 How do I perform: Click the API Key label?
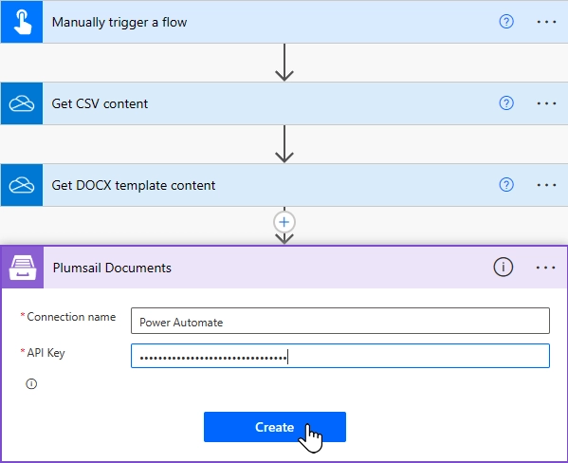(x=46, y=353)
